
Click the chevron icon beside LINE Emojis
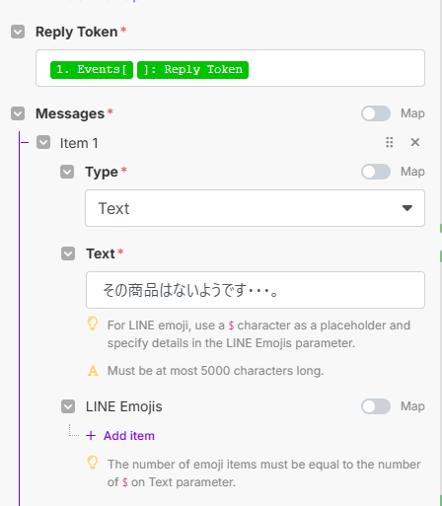coord(68,406)
